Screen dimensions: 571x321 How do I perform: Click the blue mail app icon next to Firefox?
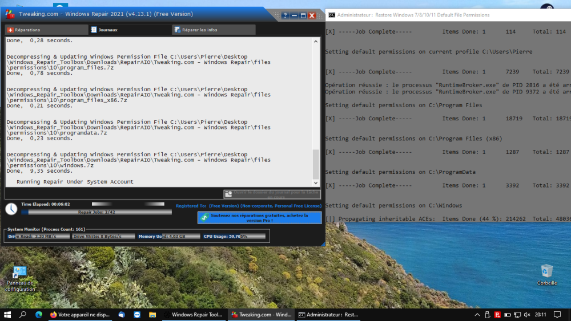(122, 315)
